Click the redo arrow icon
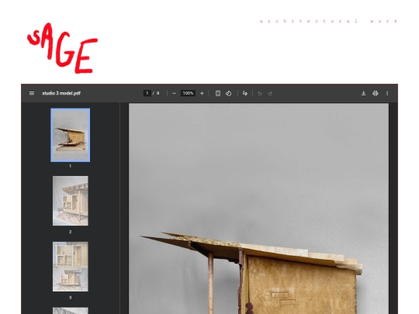The width and height of the screenshot is (419, 314). coord(270,94)
